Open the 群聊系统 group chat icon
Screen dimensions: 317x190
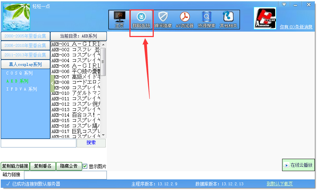click(x=141, y=20)
